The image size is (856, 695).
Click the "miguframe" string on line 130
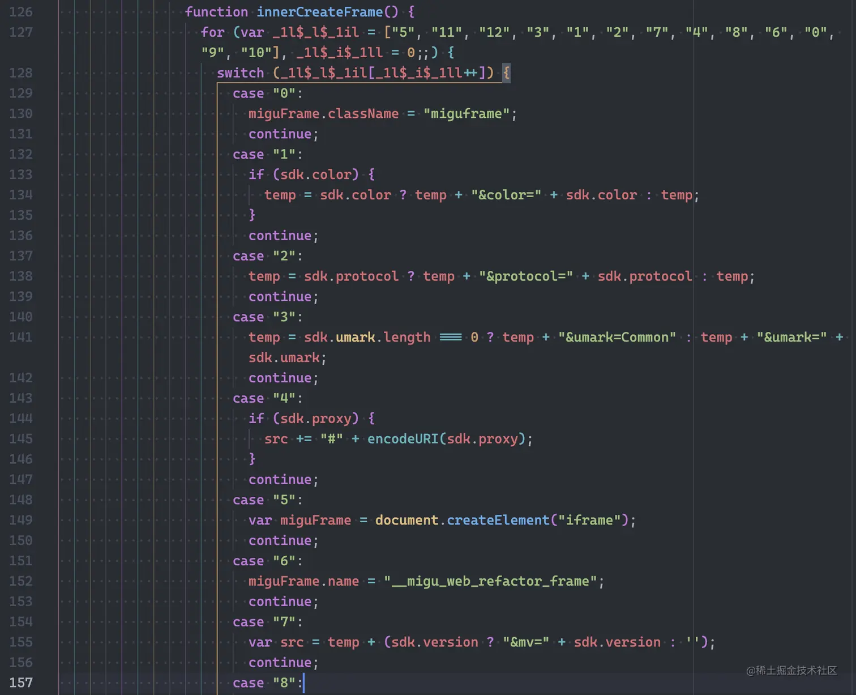click(x=466, y=114)
